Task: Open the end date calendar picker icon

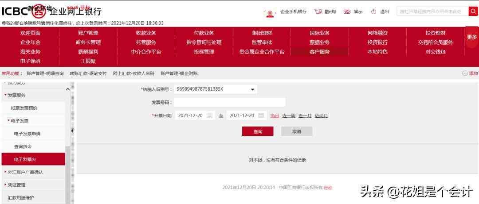Action: pyautogui.click(x=261, y=115)
